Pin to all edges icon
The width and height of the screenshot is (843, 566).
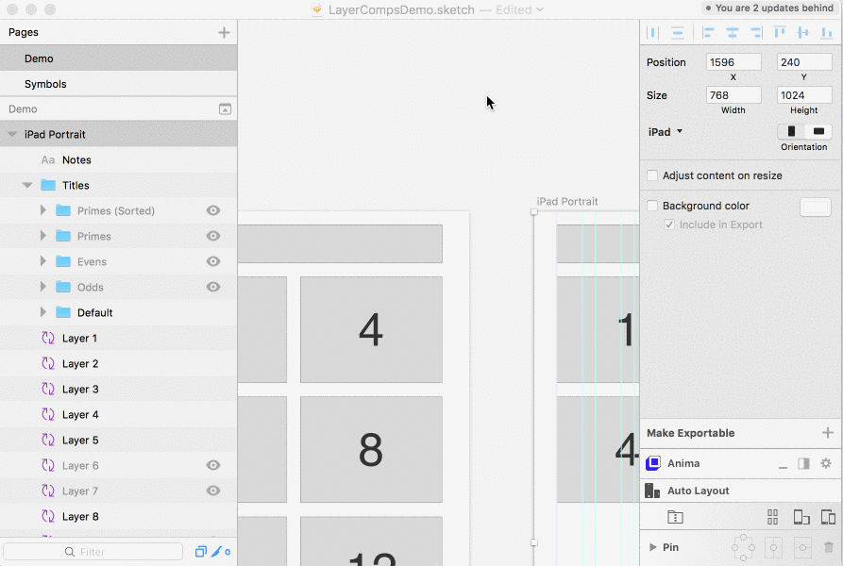(743, 547)
